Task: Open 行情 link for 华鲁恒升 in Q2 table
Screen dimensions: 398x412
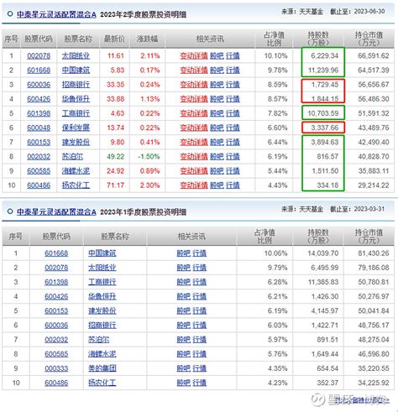Action: [233, 99]
